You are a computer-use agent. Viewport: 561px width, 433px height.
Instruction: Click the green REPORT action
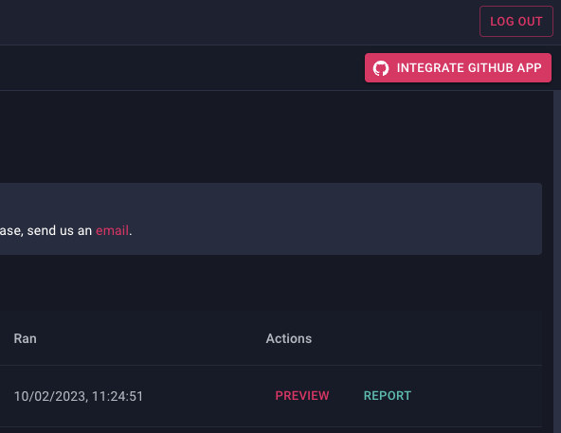click(388, 396)
